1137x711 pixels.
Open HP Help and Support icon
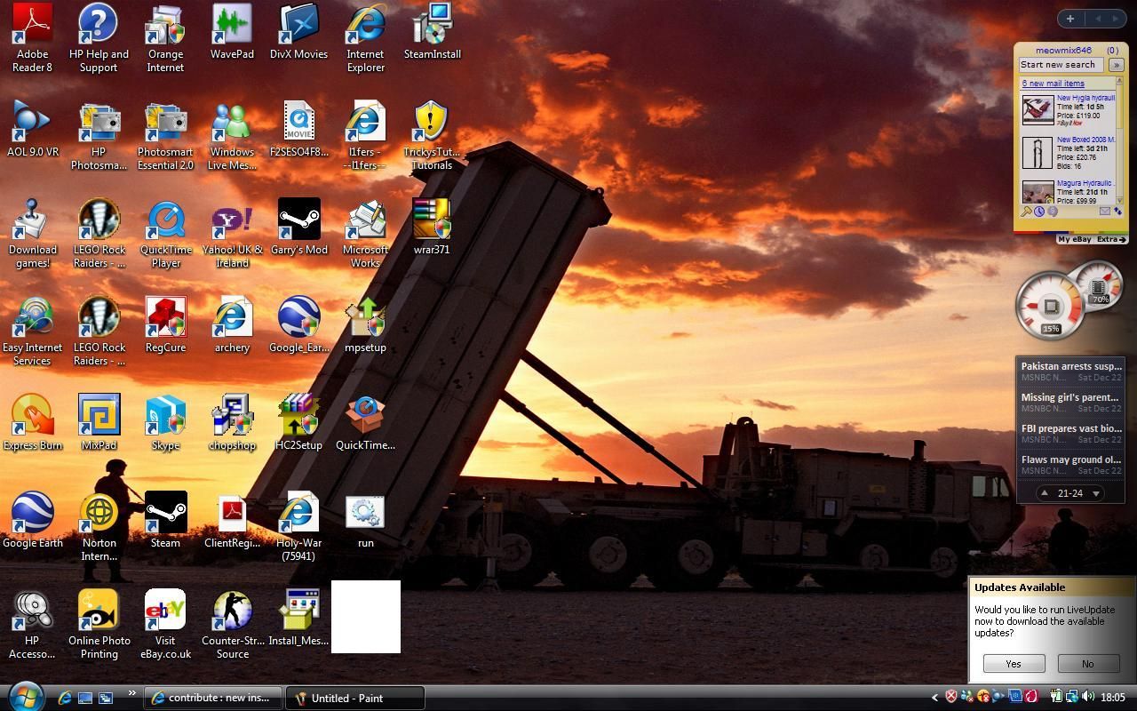[99, 38]
